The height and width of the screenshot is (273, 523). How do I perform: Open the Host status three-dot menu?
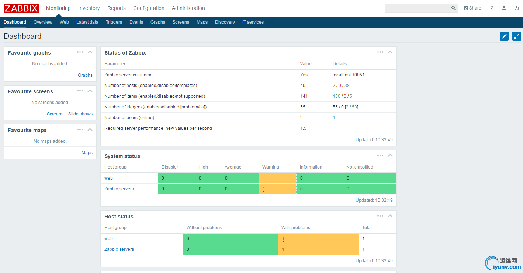click(380, 216)
